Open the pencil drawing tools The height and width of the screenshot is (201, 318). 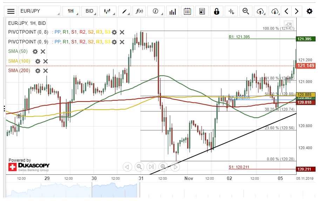click(124, 11)
